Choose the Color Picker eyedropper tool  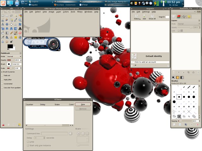[x=16, y=20]
